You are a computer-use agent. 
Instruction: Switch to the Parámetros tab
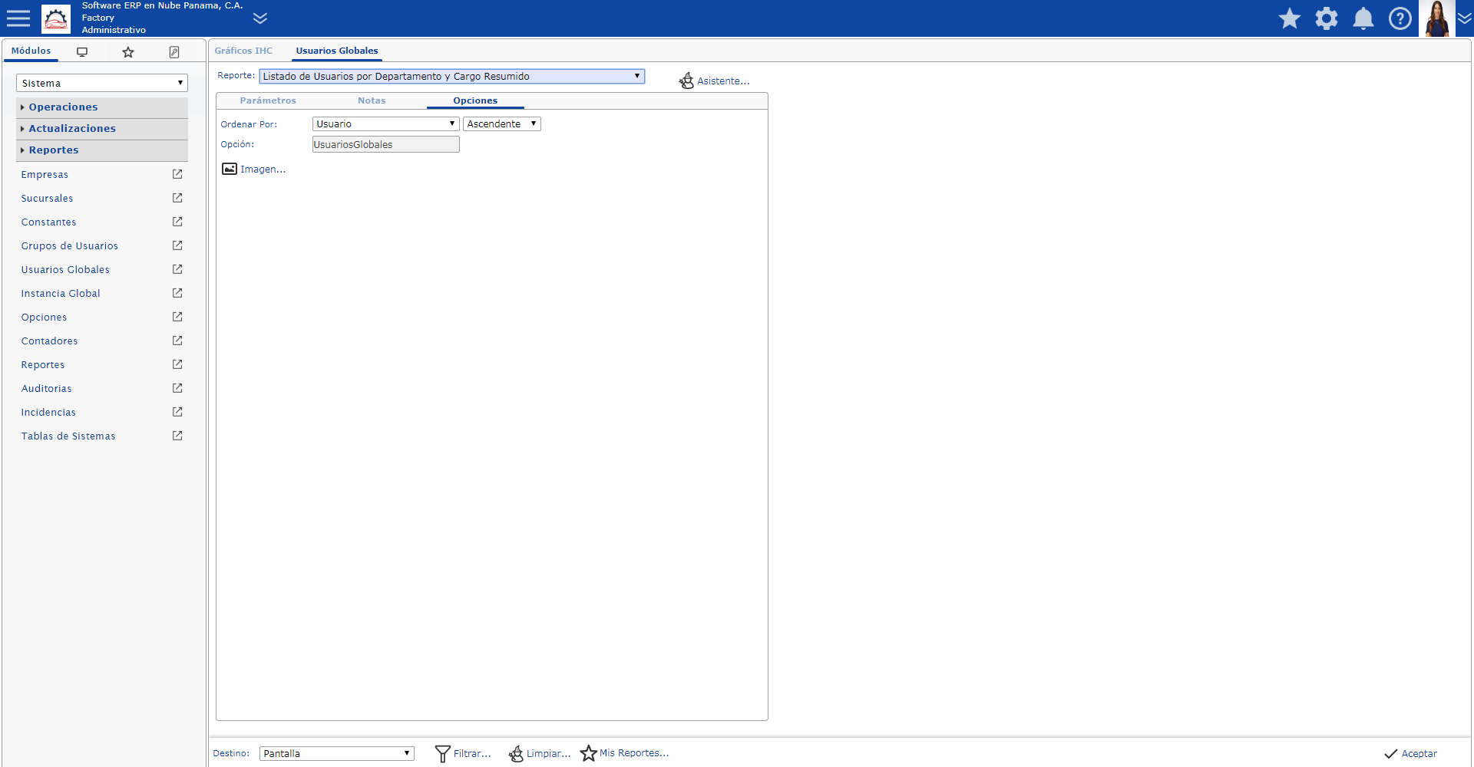[x=268, y=100]
